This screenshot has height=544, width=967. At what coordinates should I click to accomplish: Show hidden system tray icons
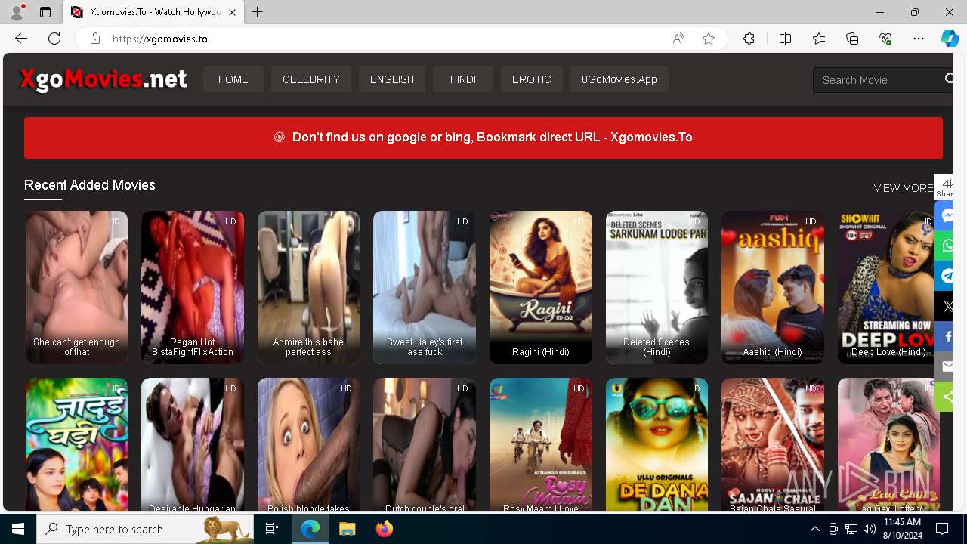[815, 529]
